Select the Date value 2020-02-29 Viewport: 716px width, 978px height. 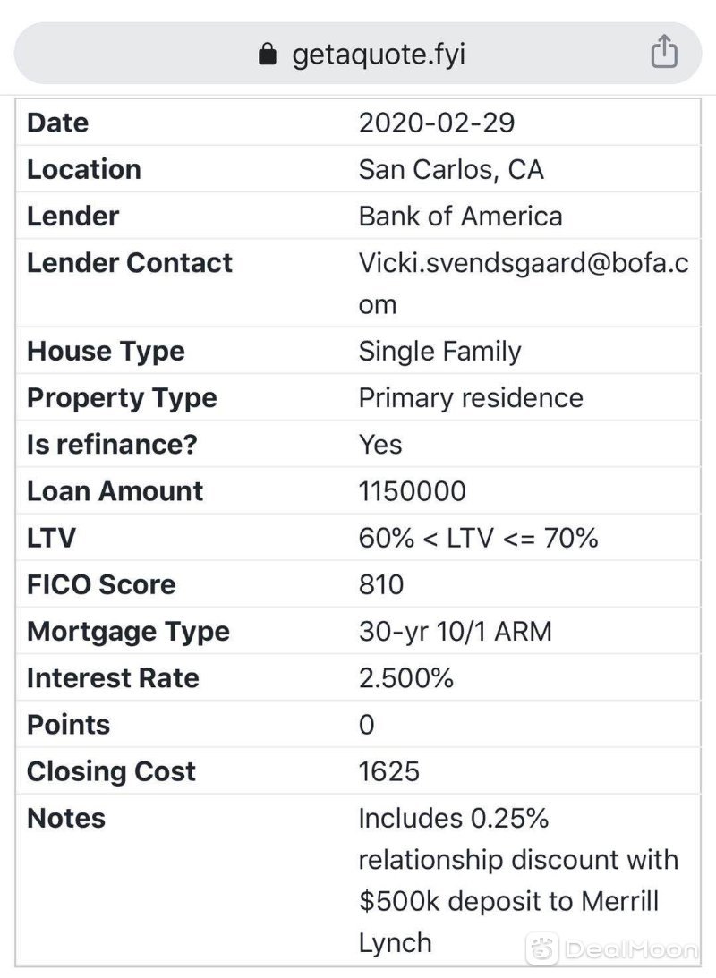(x=437, y=123)
